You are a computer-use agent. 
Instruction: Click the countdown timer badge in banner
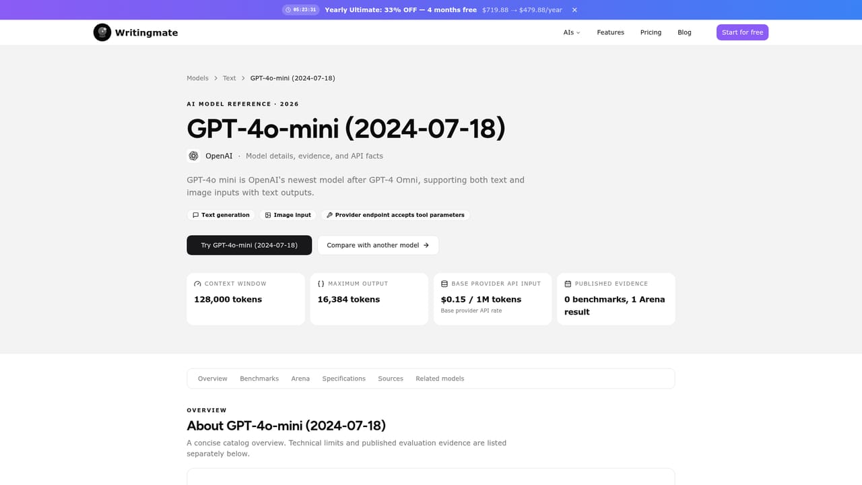pyautogui.click(x=300, y=10)
